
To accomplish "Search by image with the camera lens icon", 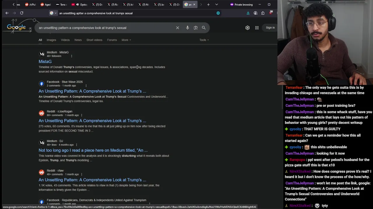I will pyautogui.click(x=196, y=28).
